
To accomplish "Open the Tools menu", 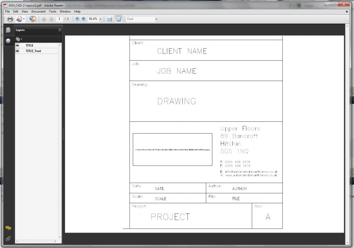I will tap(53, 12).
